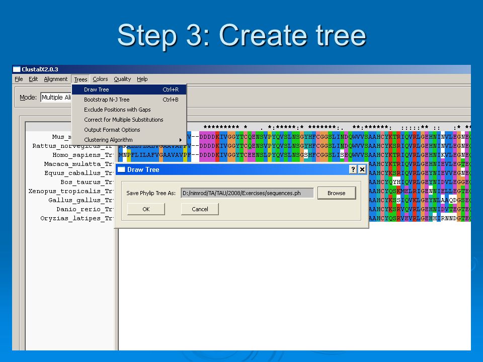Select the Gallus_gallus sequence name
The image size is (483, 362).
pos(80,201)
